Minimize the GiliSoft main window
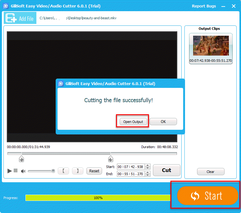 pyautogui.click(x=223, y=6)
